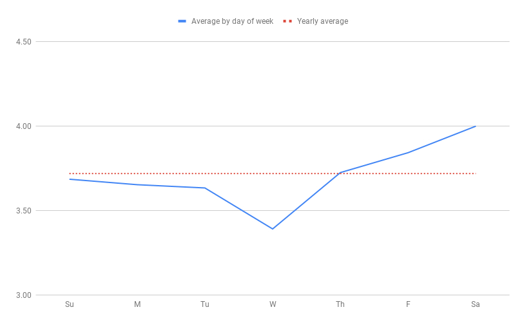The height and width of the screenshot is (325, 526).
Task: Click the "Su" x-axis label
Action: pyautogui.click(x=70, y=304)
